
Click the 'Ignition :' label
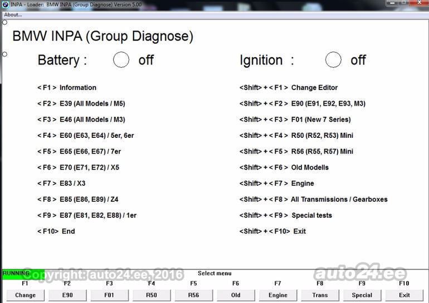coord(267,60)
